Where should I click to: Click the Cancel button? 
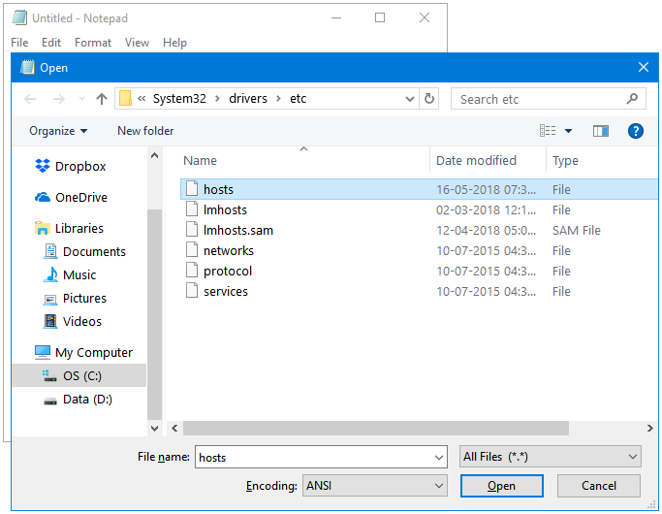coord(598,486)
